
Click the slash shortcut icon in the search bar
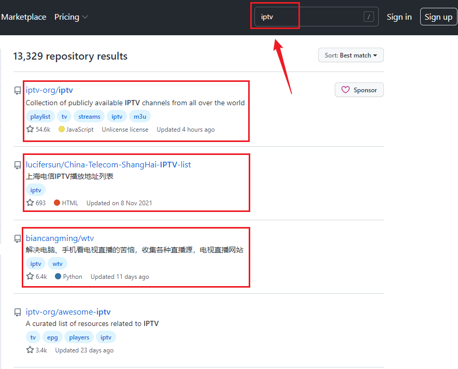[x=369, y=17]
